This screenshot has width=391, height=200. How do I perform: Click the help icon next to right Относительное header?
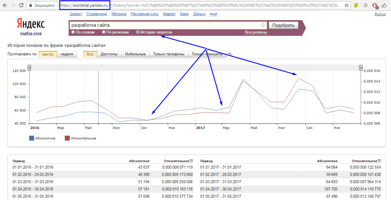pos(379,161)
